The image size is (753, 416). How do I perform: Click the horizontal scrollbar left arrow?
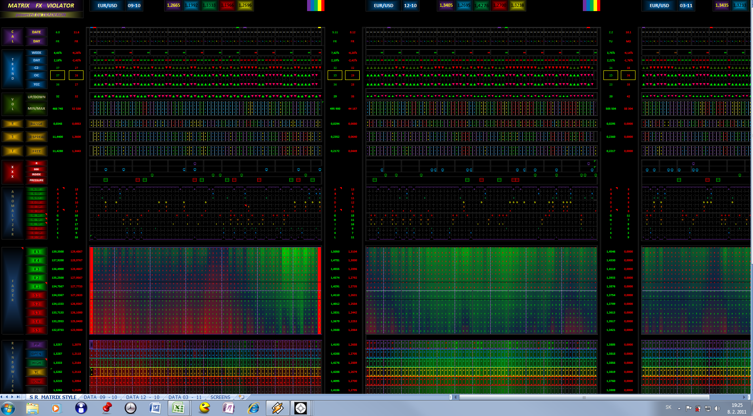tap(456, 397)
